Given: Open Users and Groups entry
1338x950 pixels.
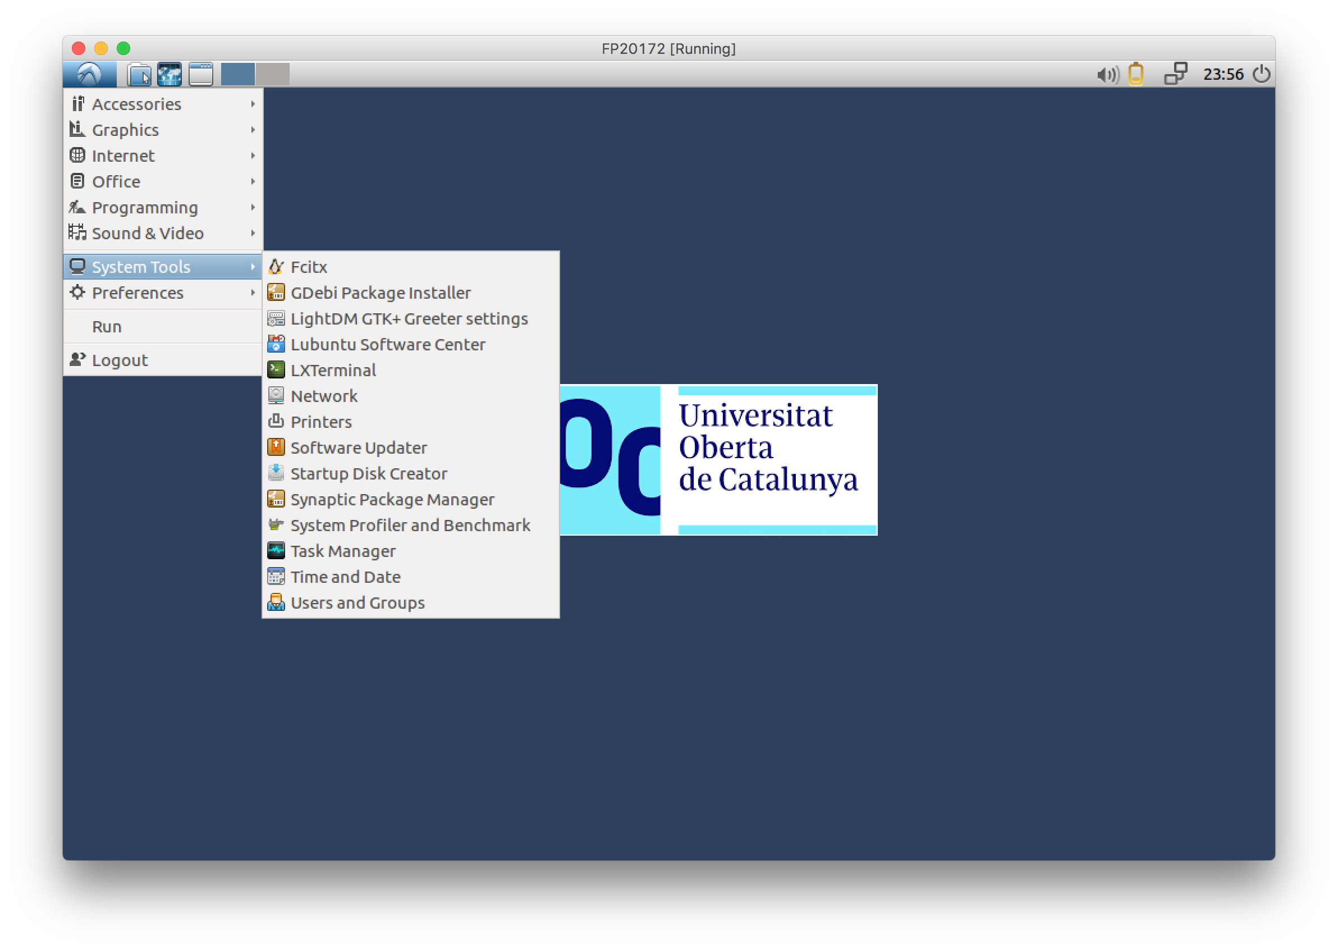Looking at the screenshot, I should point(358,602).
